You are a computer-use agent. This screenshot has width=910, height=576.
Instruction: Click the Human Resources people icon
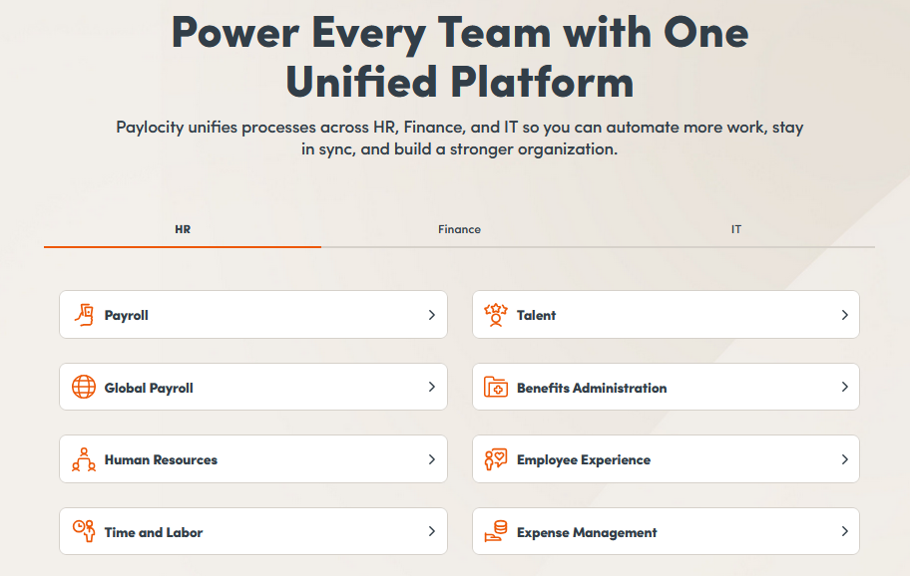point(84,459)
